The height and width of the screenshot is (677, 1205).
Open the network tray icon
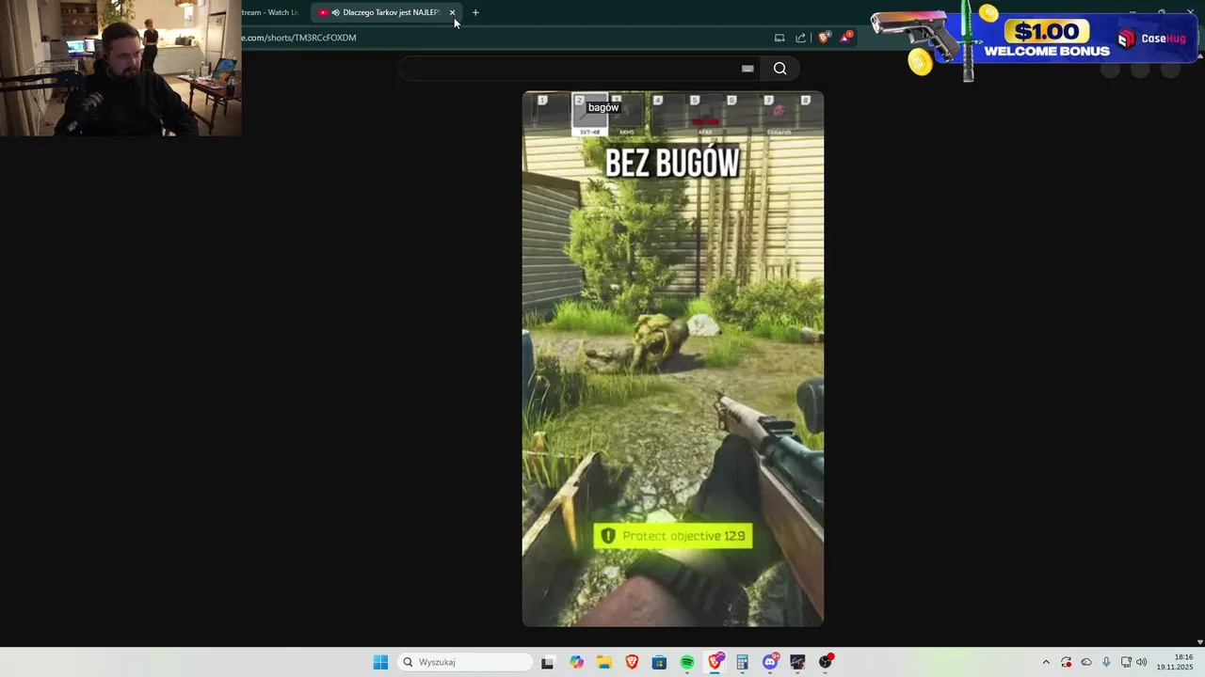click(x=1126, y=662)
